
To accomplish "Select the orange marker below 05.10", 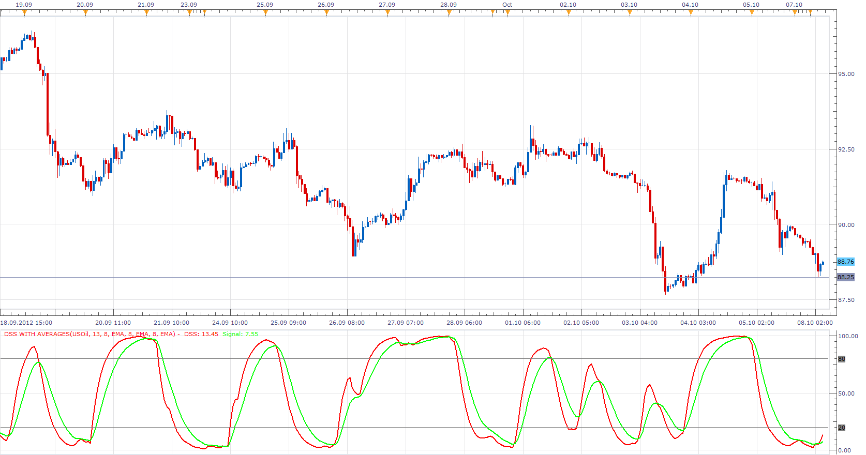I will point(752,13).
